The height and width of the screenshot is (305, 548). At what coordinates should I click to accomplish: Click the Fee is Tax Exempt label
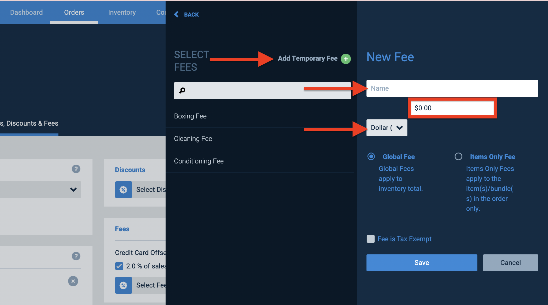pos(404,239)
